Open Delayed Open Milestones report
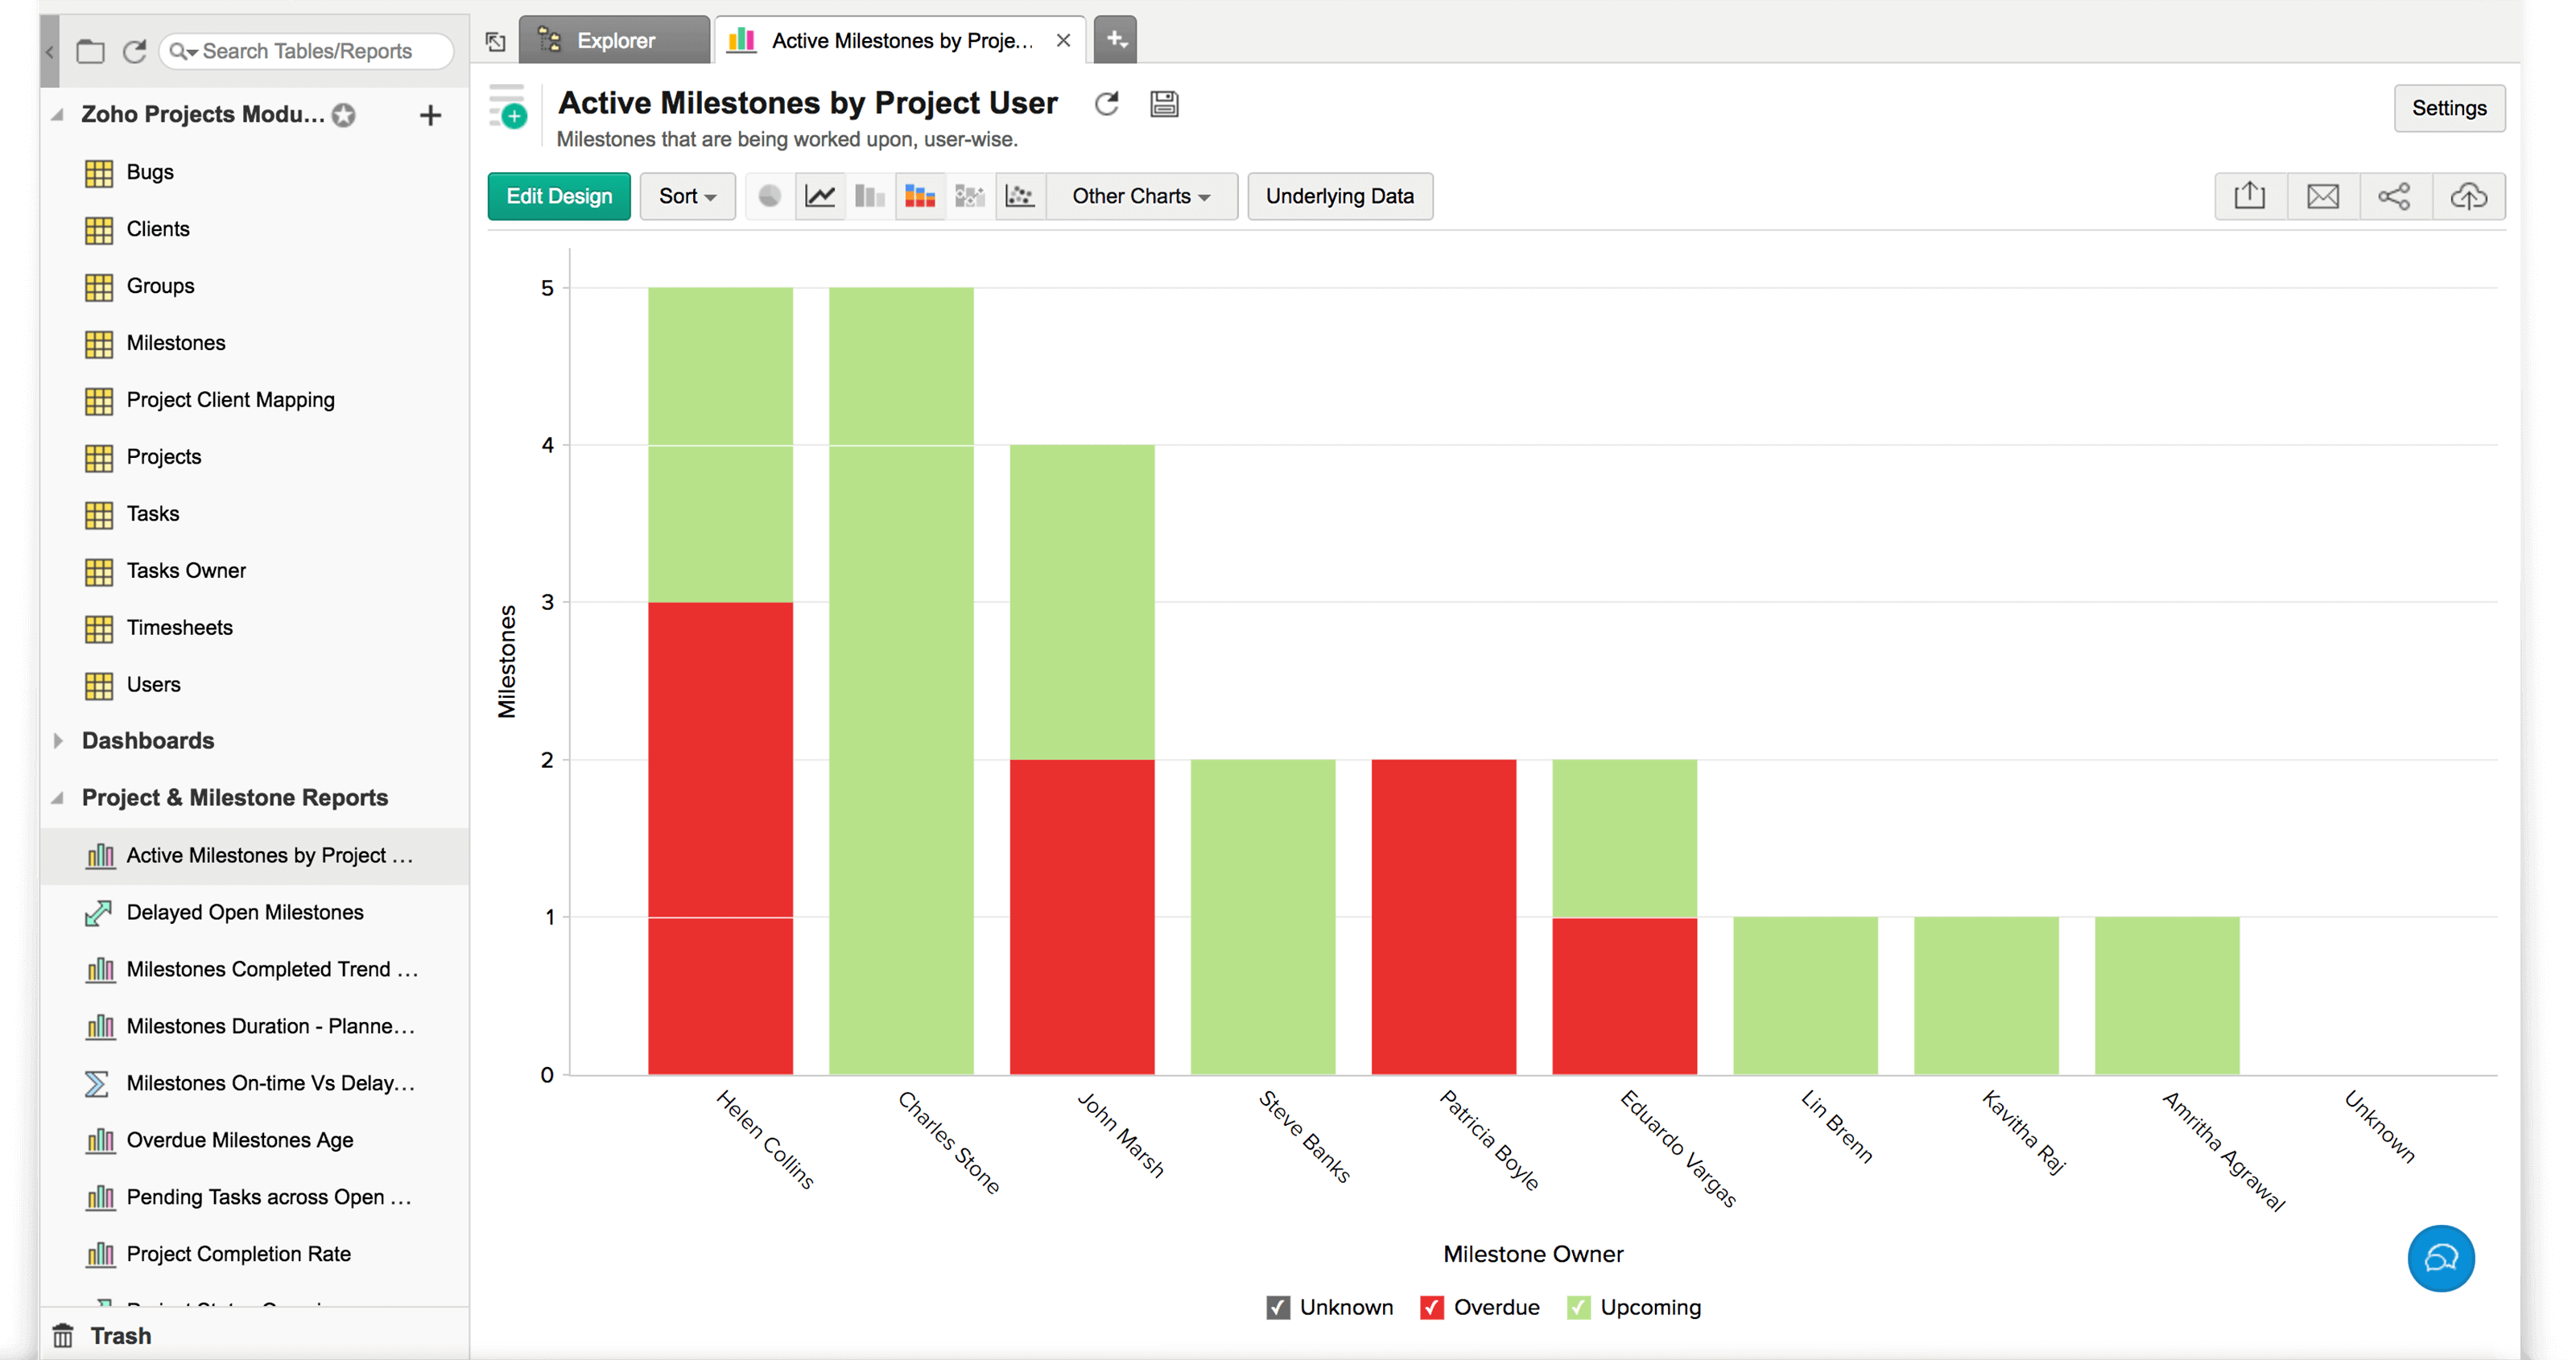 244,912
